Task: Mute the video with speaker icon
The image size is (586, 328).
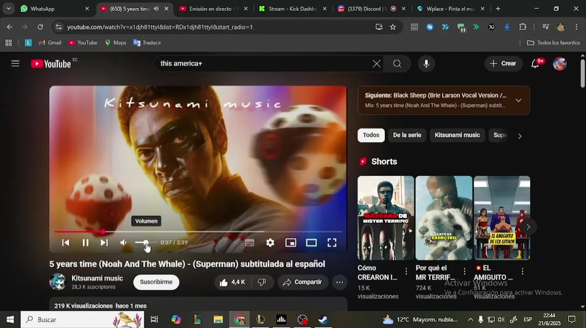Action: point(124,243)
